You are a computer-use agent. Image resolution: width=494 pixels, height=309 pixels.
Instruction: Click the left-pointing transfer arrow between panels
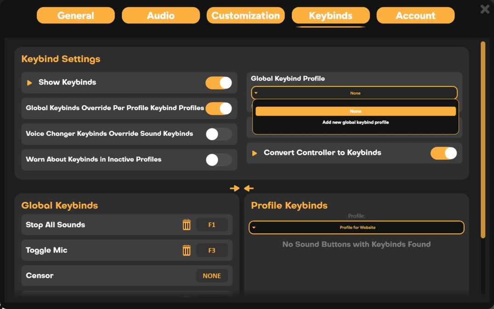point(249,188)
